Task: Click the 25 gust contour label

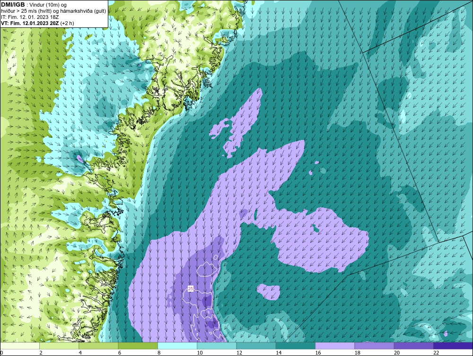Action: (191, 289)
